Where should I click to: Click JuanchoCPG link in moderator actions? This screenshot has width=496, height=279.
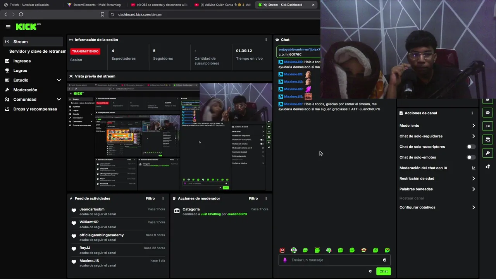237,214
